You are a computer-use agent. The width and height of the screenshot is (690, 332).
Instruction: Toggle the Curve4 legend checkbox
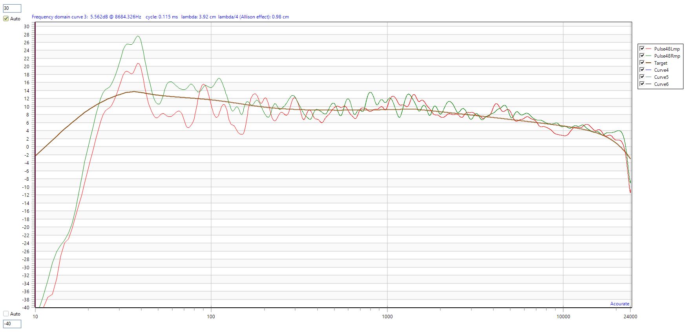pyautogui.click(x=642, y=70)
